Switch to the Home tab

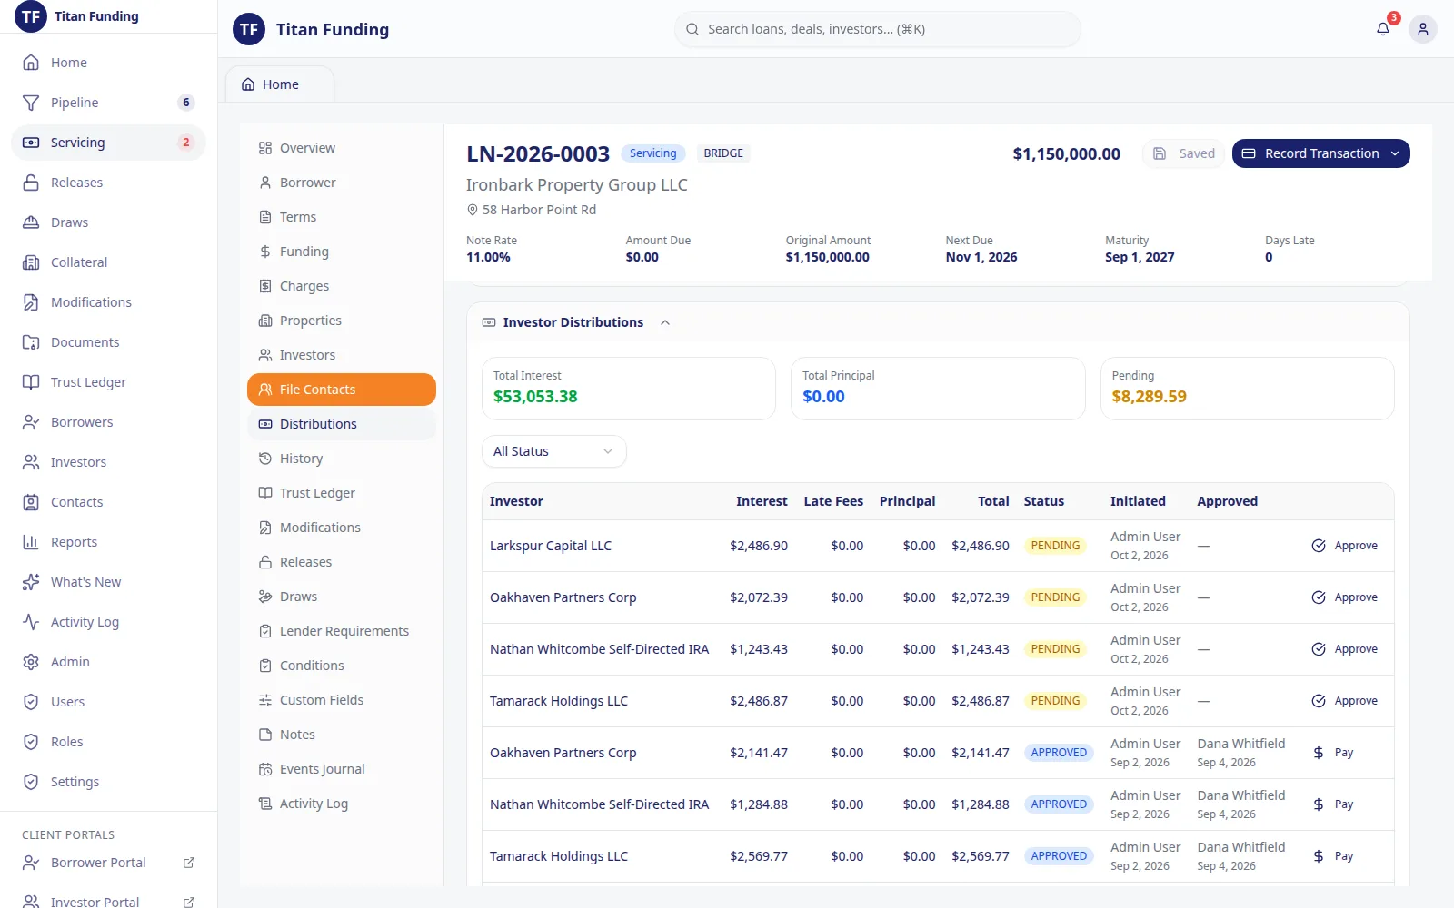point(280,84)
